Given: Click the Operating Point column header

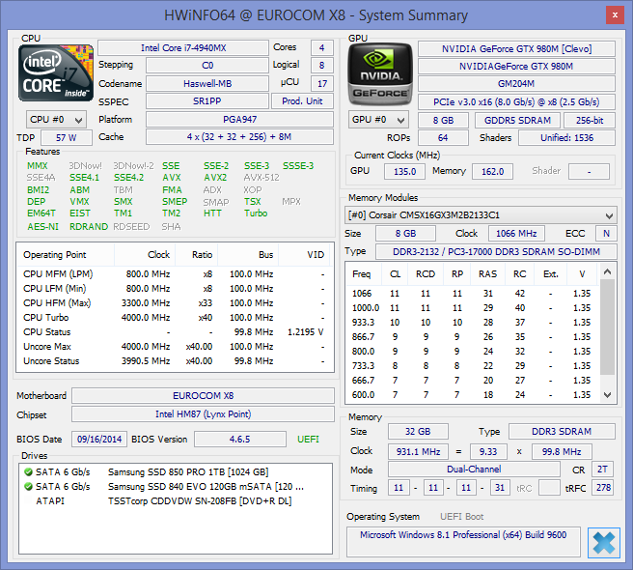Looking at the screenshot, I should [x=66, y=255].
